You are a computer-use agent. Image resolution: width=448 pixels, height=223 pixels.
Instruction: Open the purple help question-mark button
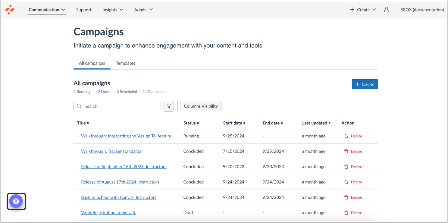pos(16,201)
